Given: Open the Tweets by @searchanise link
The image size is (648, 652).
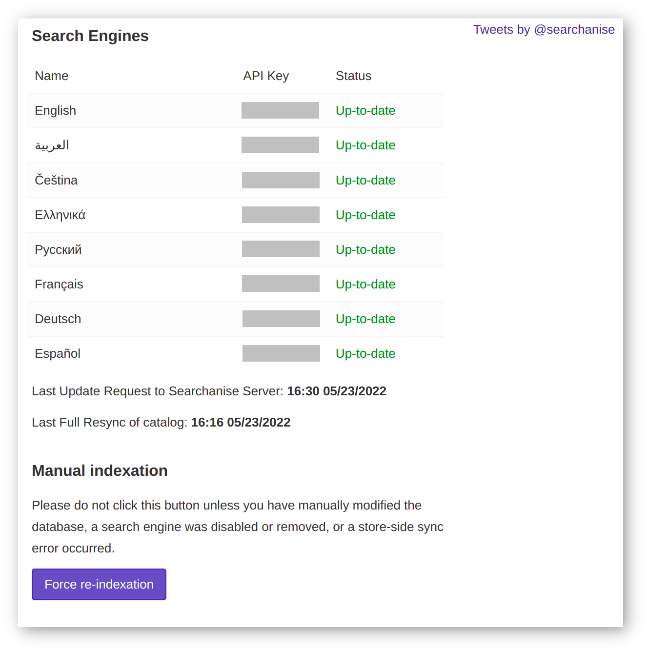Looking at the screenshot, I should pyautogui.click(x=544, y=30).
